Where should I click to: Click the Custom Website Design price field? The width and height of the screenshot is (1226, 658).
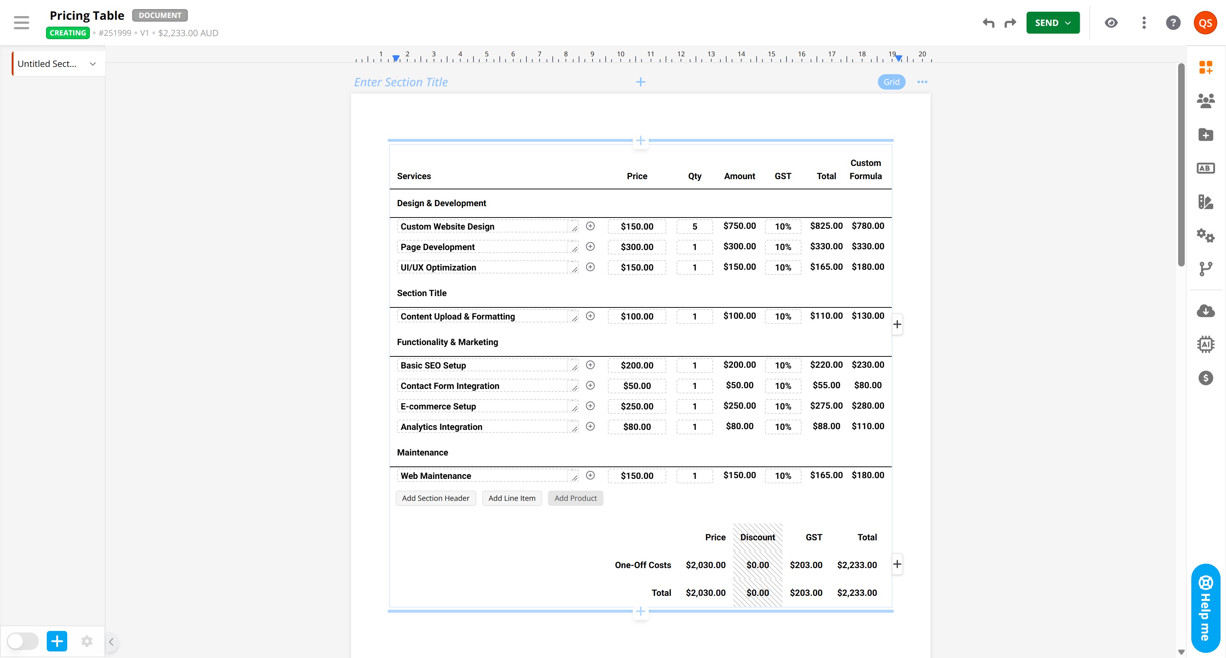(636, 227)
